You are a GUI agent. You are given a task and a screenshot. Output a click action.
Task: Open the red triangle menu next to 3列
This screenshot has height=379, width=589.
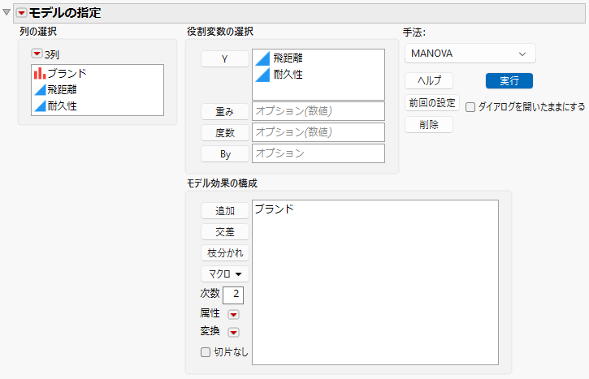[x=37, y=54]
